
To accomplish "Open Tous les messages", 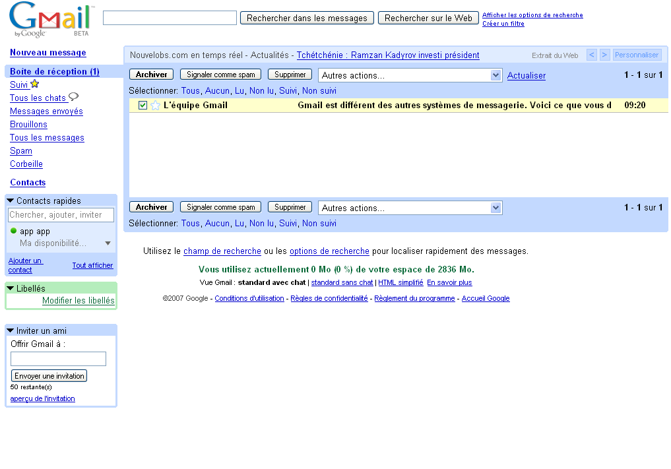I will (x=47, y=138).
